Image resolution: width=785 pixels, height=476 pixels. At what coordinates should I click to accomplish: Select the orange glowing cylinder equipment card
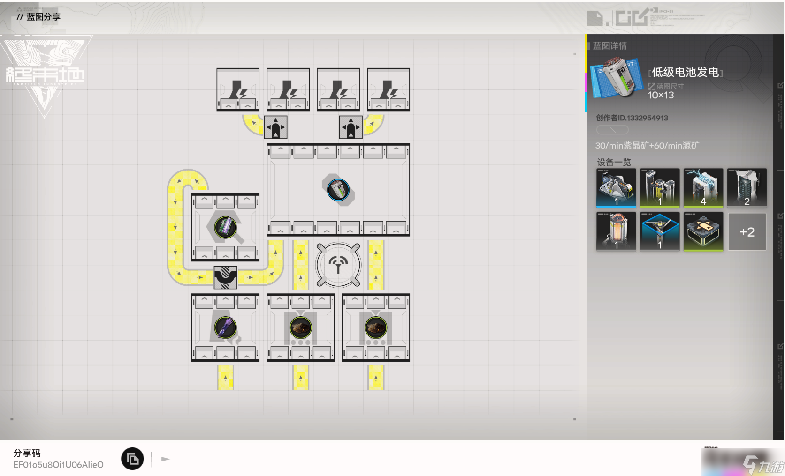616,231
